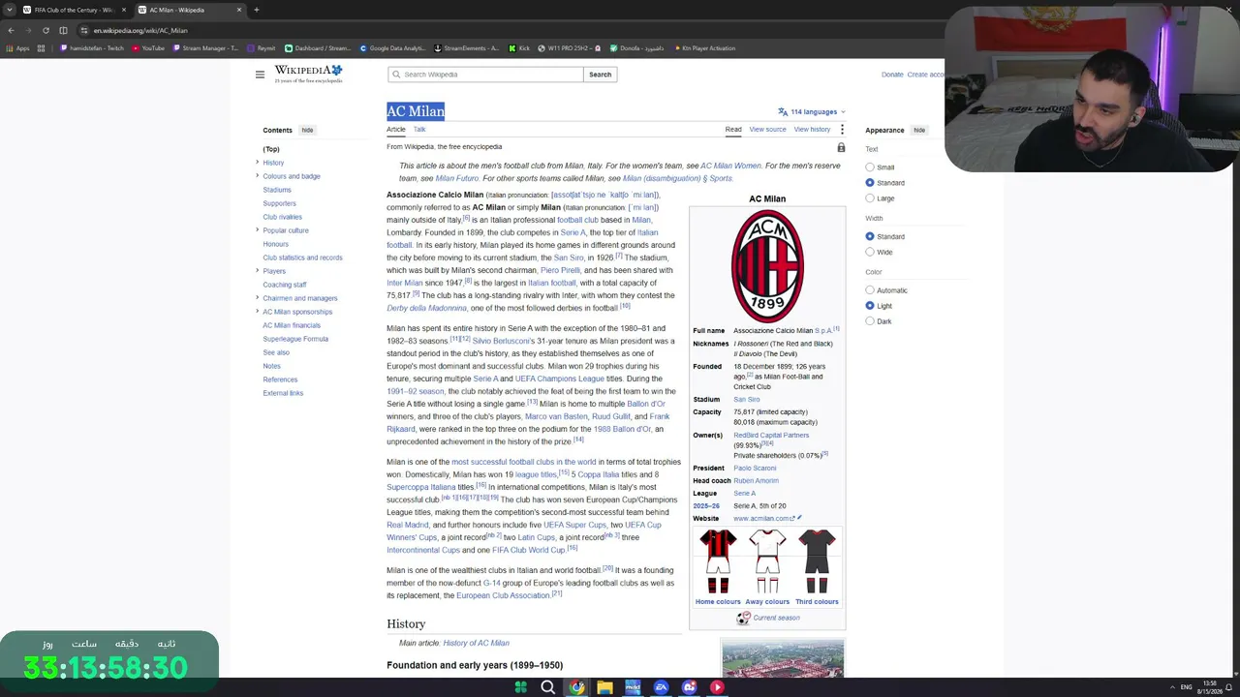The image size is (1240, 697).
Task: Select Large text size
Action: click(x=870, y=198)
